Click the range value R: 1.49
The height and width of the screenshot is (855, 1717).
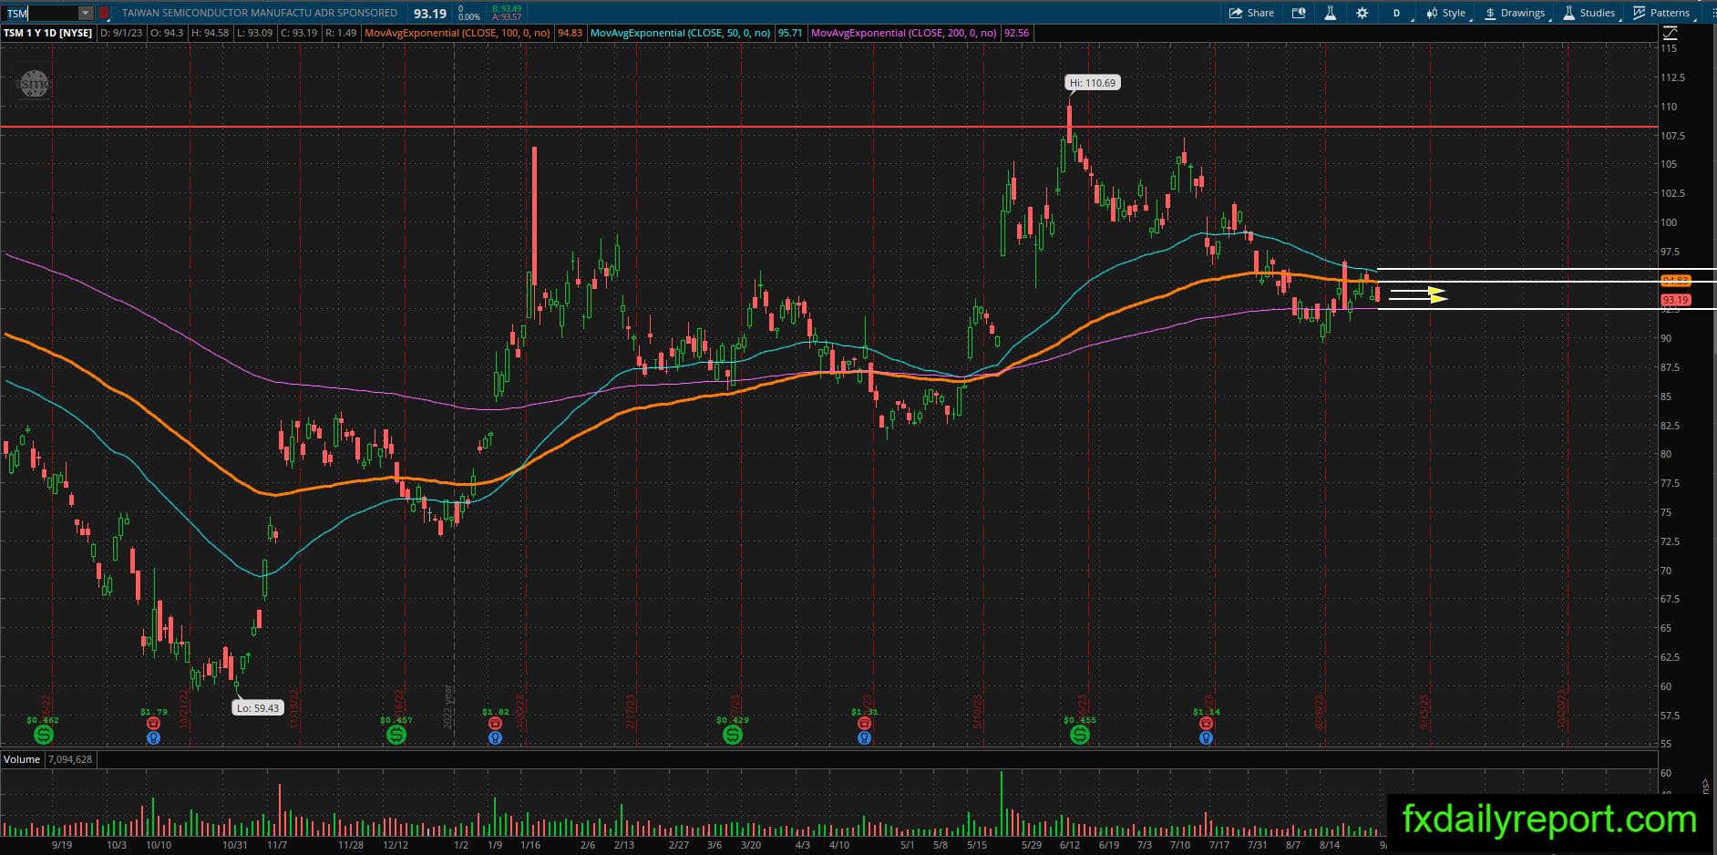(x=340, y=33)
